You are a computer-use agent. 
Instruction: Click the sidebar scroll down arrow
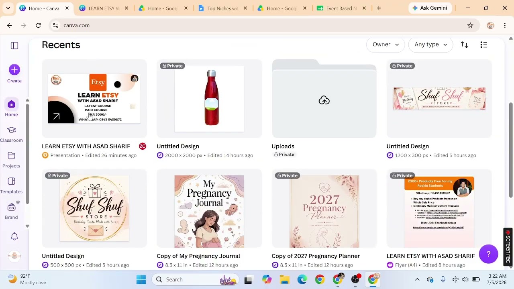point(27,226)
